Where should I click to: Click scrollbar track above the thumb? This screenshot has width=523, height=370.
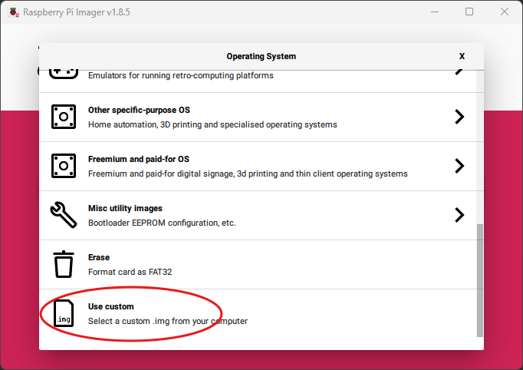point(480,146)
